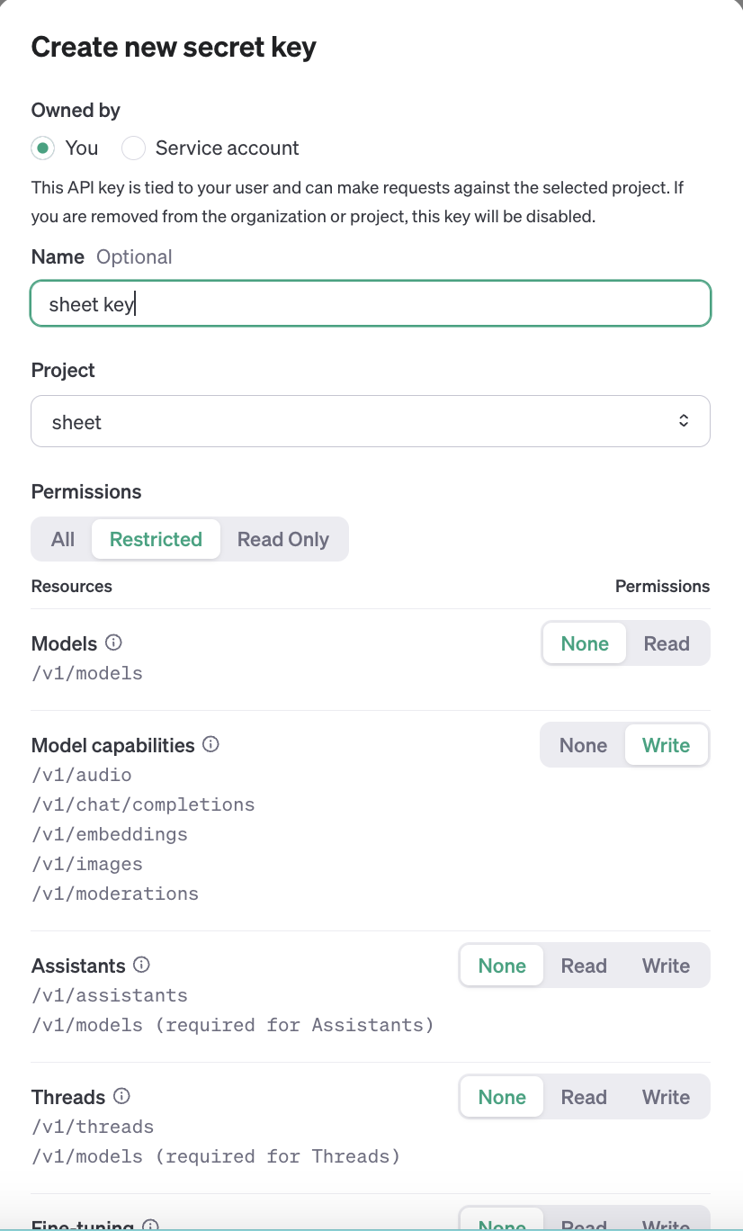This screenshot has width=743, height=1231.
Task: Set Model capabilities permission to None
Action: pyautogui.click(x=583, y=744)
